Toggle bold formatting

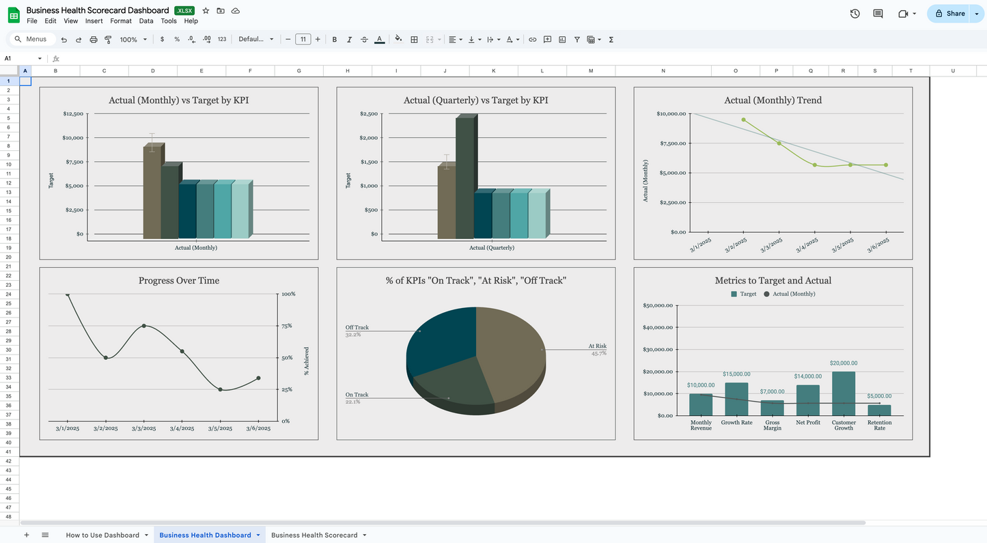pyautogui.click(x=335, y=40)
